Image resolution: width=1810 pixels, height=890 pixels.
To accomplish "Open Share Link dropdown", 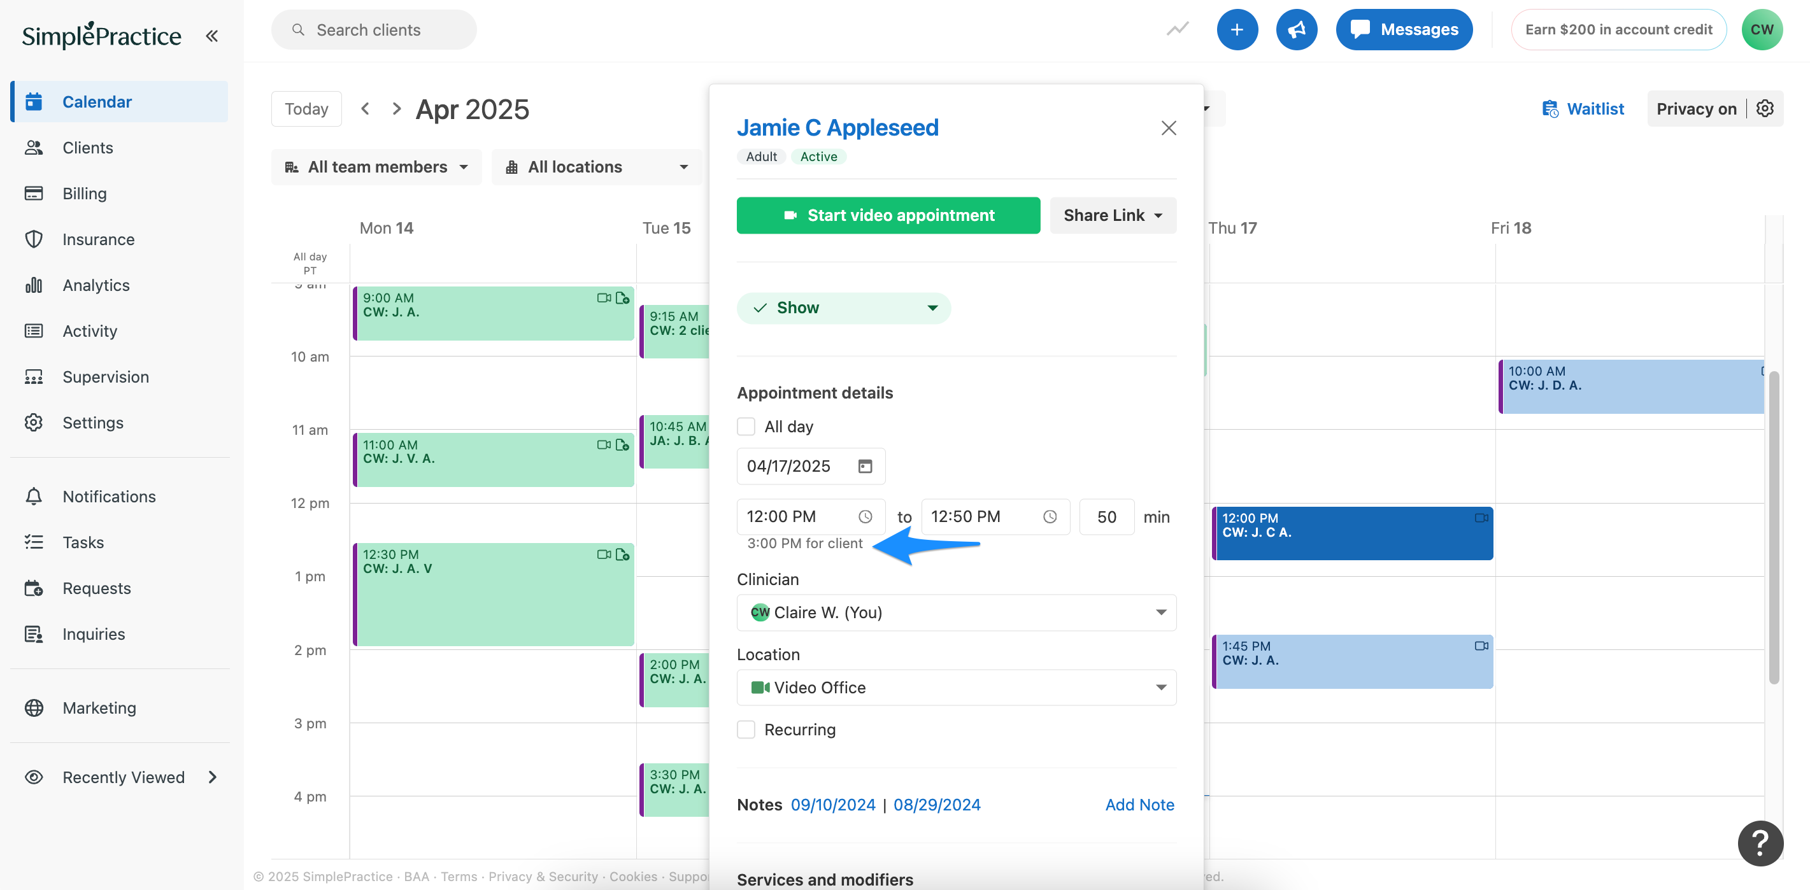I will coord(1112,215).
